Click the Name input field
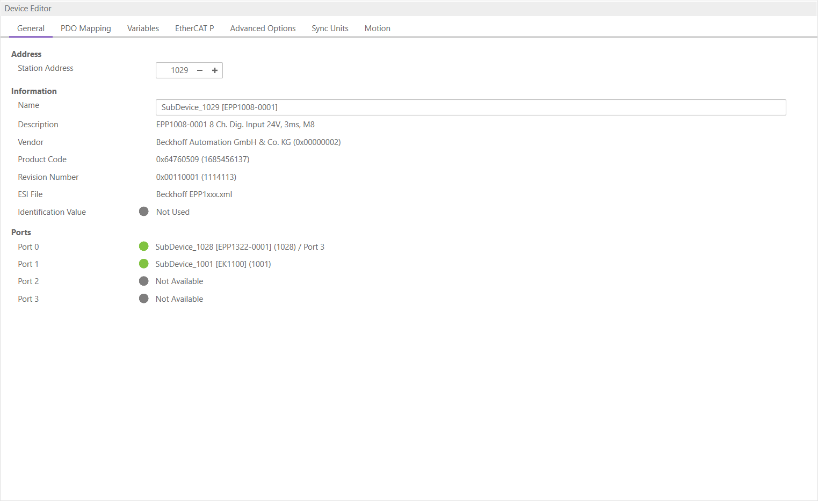Viewport: 818px width, 501px height. pos(470,107)
